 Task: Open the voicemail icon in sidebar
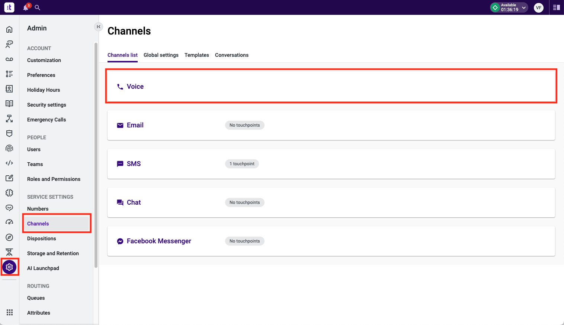pos(9,59)
